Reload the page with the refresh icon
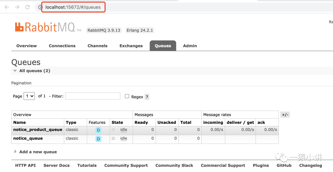 pos(27,7)
